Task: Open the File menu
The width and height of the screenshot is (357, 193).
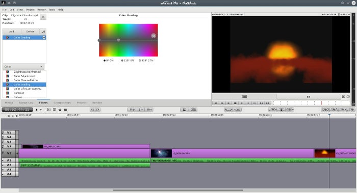Action: tap(4, 10)
